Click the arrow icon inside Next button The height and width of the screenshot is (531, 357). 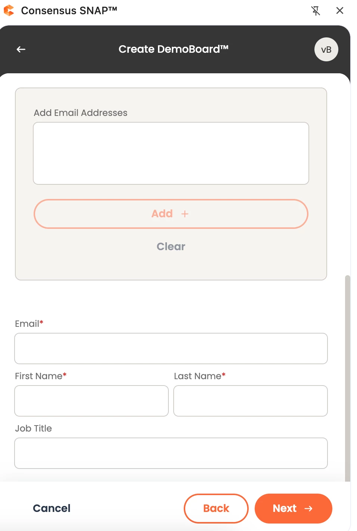pos(308,509)
